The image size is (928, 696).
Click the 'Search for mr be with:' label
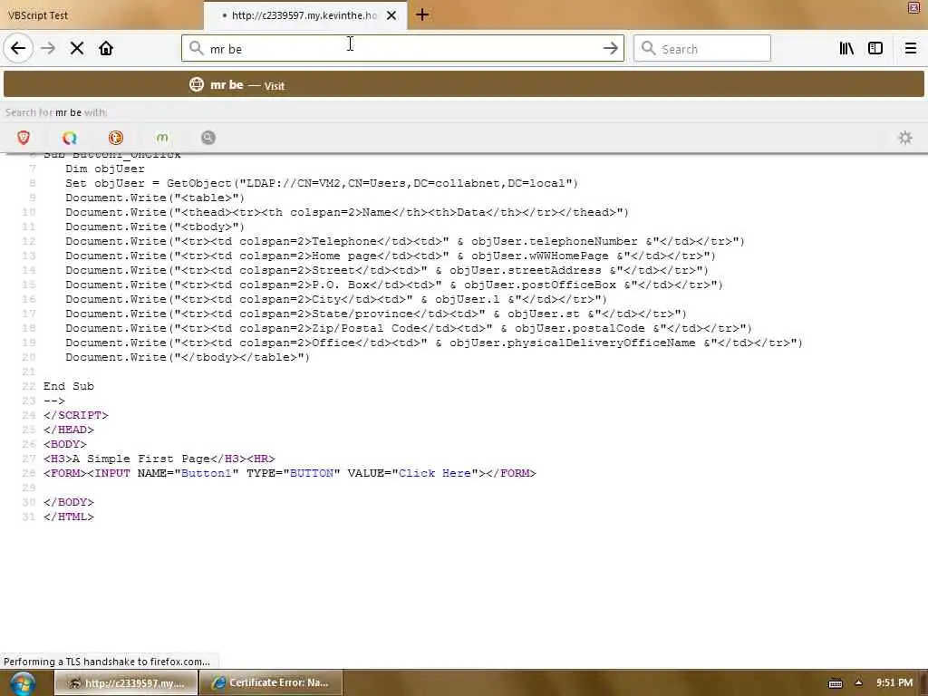point(56,112)
